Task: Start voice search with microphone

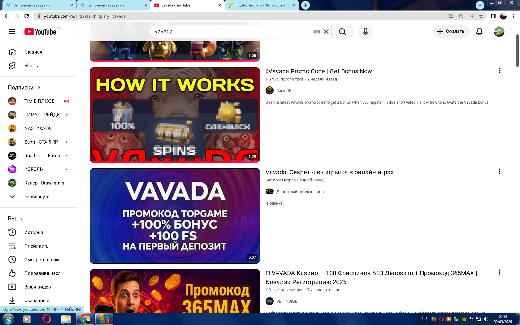Action: [366, 32]
